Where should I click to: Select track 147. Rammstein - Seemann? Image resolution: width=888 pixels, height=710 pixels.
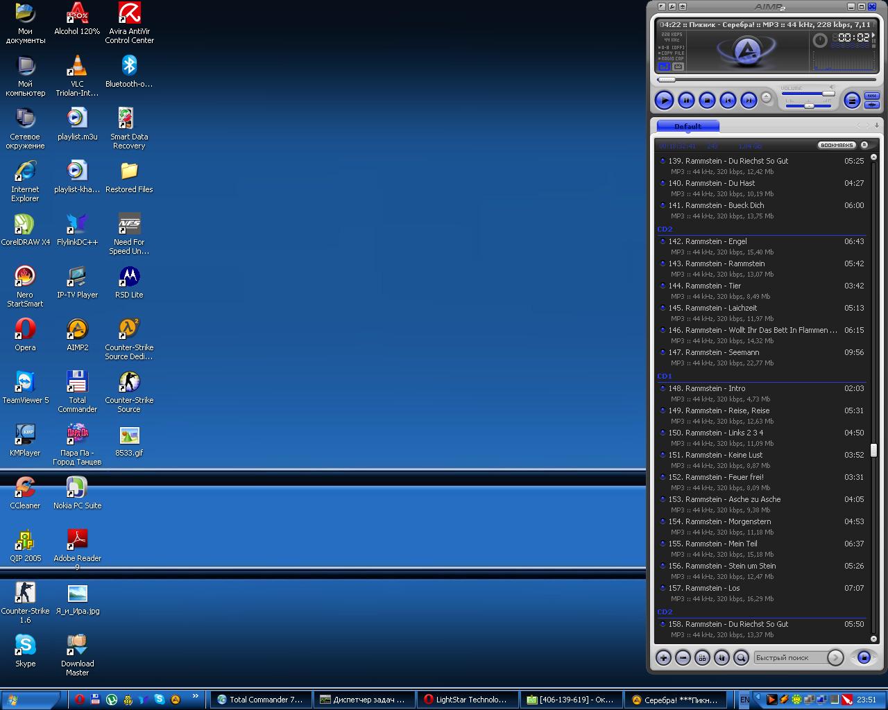[762, 358]
